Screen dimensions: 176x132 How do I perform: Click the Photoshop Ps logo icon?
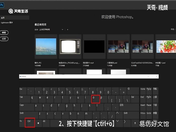pos(2,5)
